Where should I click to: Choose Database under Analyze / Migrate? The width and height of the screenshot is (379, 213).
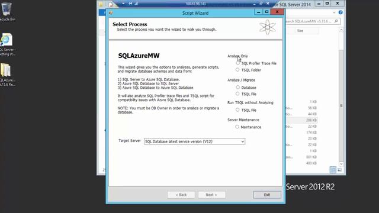tap(237, 87)
